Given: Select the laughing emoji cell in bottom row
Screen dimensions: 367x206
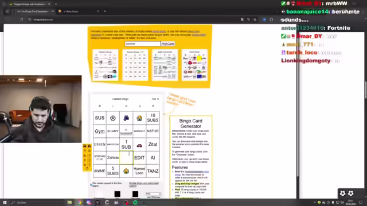Looking at the screenshot, I should coord(126,171).
